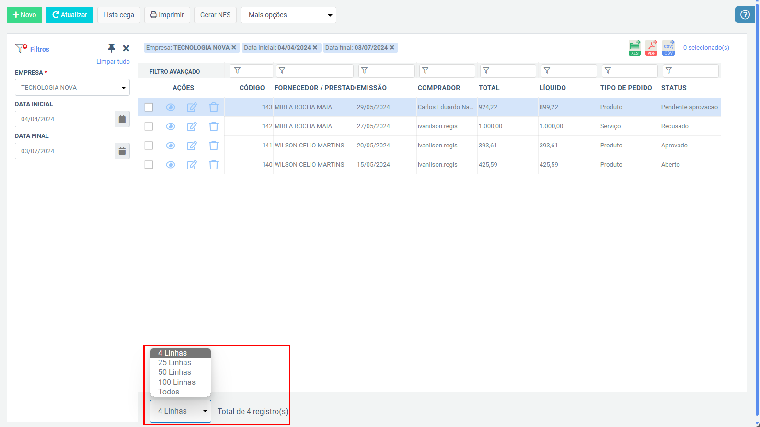Image resolution: width=760 pixels, height=427 pixels.
Task: Choose 25 Linhas per page
Action: (x=181, y=363)
